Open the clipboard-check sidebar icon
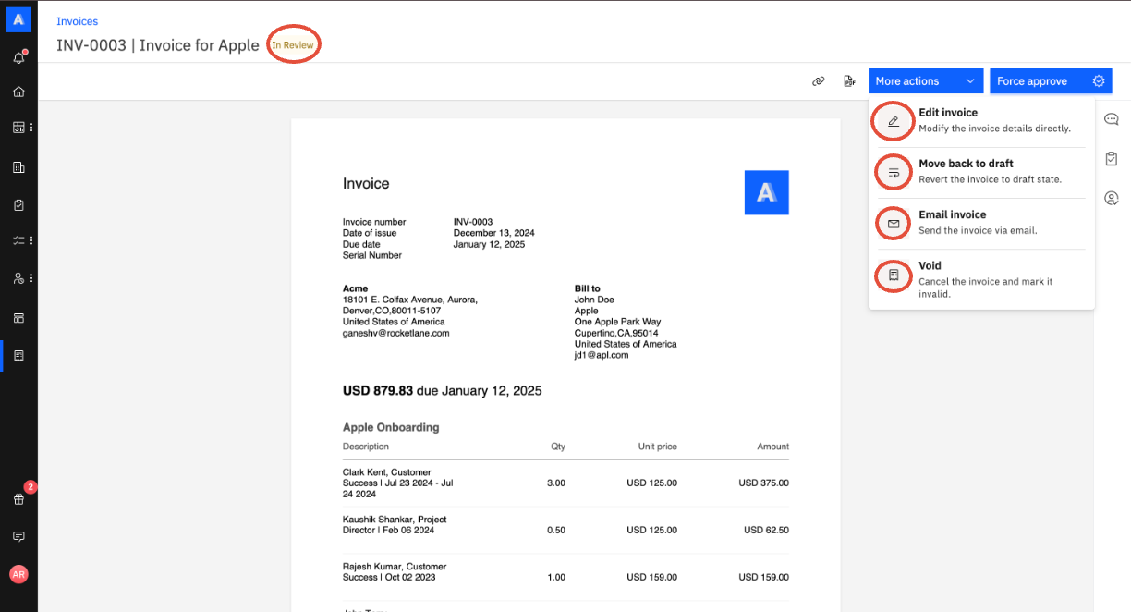 click(18, 205)
